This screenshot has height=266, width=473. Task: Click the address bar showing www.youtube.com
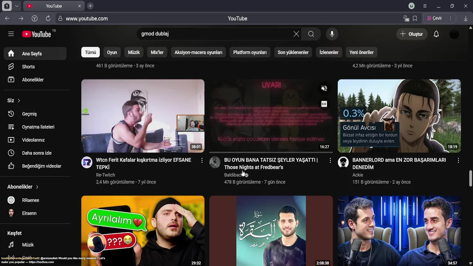point(87,18)
